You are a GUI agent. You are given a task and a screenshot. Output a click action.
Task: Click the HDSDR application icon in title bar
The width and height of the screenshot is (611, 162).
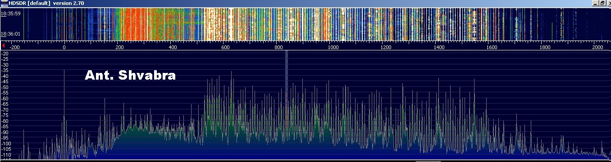tap(4, 3)
